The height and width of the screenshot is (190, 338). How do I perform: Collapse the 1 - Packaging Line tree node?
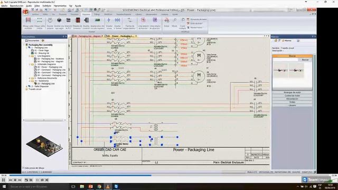27,47
